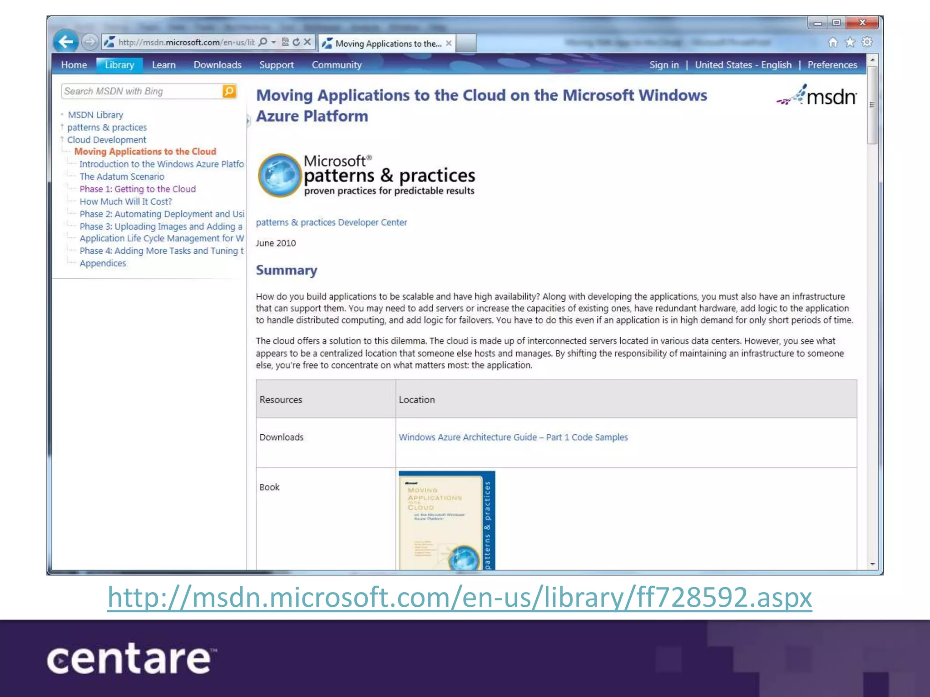930x697 pixels.
Task: Click the page scrollbar down arrow
Action: [872, 564]
